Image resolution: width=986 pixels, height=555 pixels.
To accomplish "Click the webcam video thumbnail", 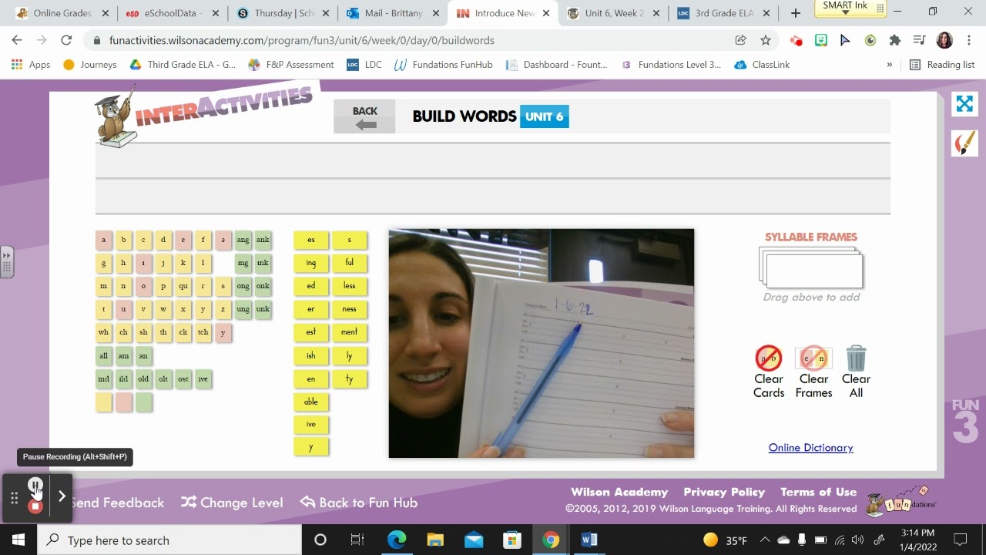I will click(x=542, y=343).
